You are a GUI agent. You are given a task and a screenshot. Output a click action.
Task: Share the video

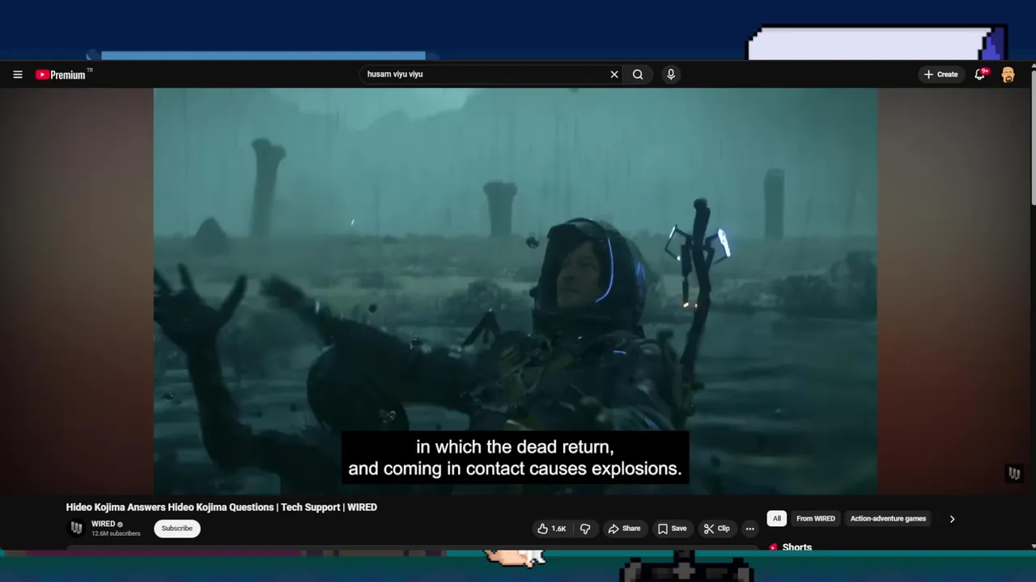[x=624, y=529]
